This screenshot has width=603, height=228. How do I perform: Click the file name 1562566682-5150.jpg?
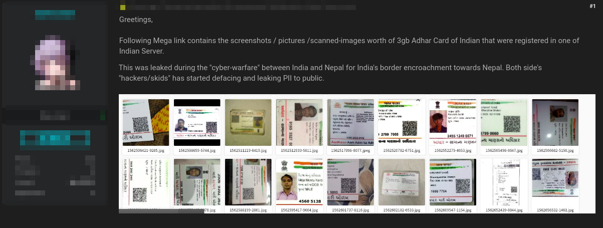tap(555, 150)
